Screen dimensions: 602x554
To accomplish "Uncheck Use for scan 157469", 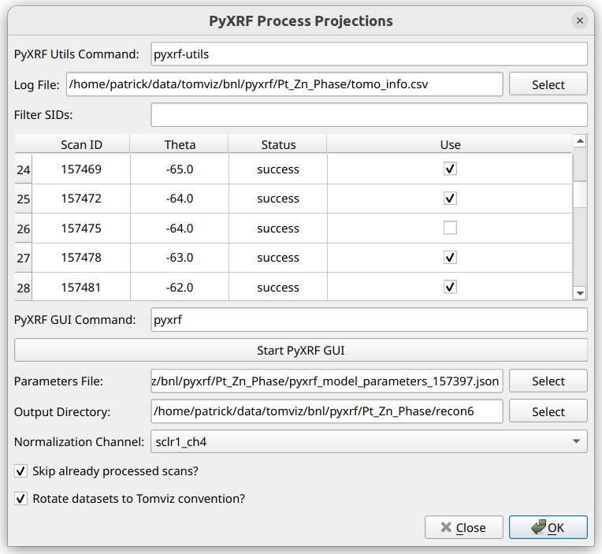I will click(x=450, y=169).
